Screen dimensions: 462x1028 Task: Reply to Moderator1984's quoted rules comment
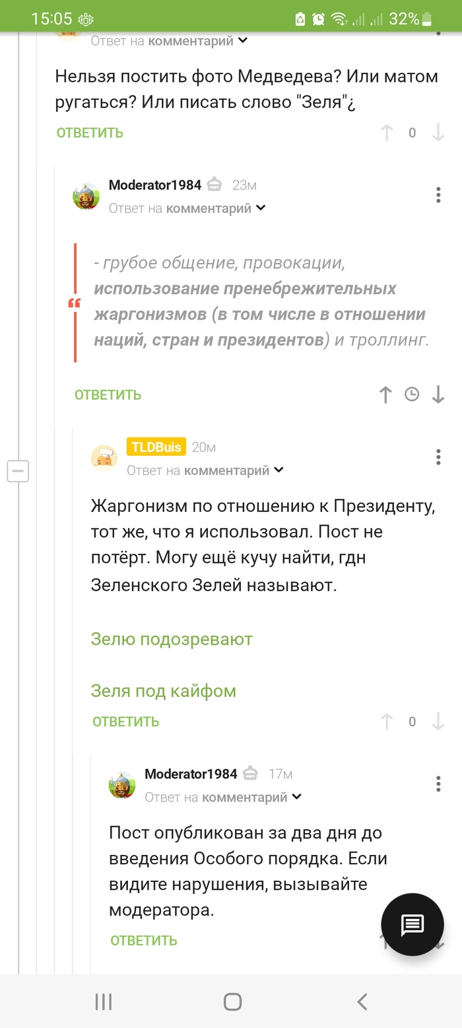tap(108, 395)
